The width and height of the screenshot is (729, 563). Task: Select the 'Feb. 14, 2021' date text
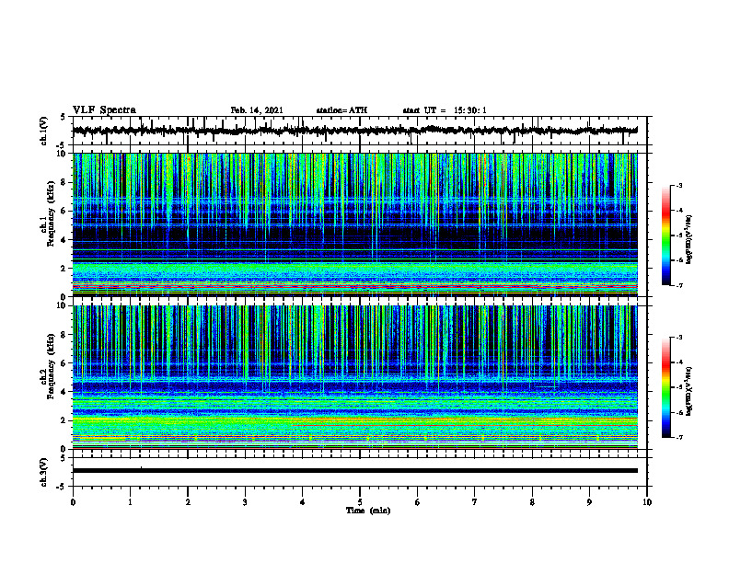click(x=257, y=110)
